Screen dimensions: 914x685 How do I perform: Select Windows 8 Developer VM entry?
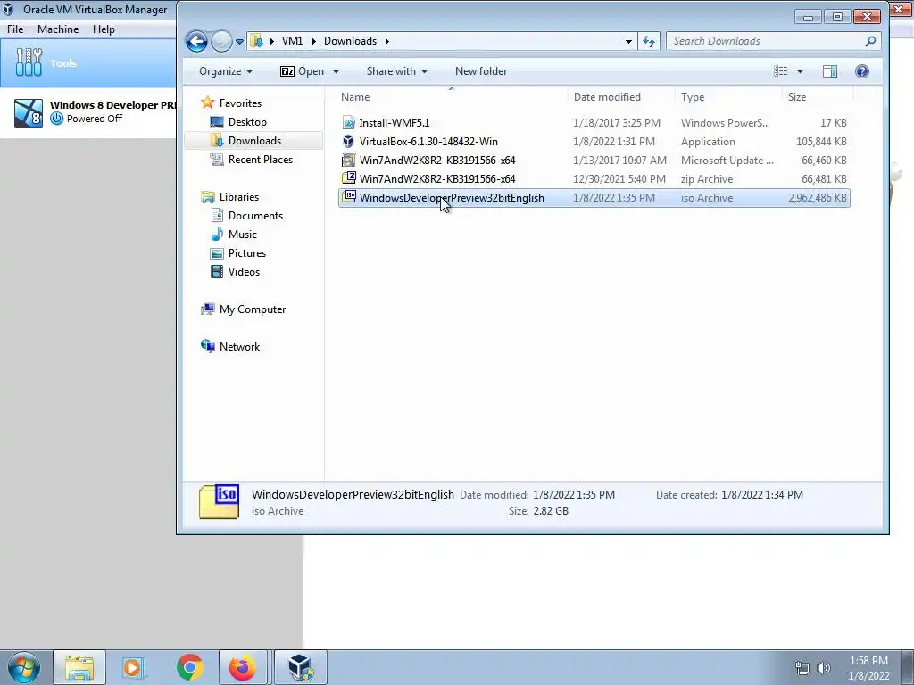88,112
